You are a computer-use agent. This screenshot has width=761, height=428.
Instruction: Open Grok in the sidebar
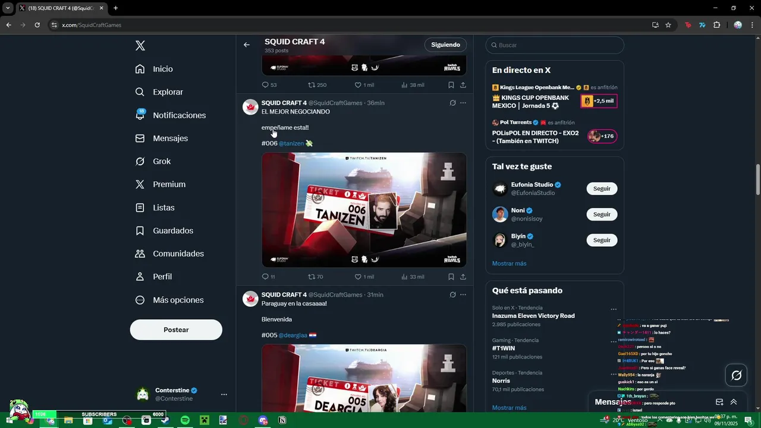[x=153, y=161]
